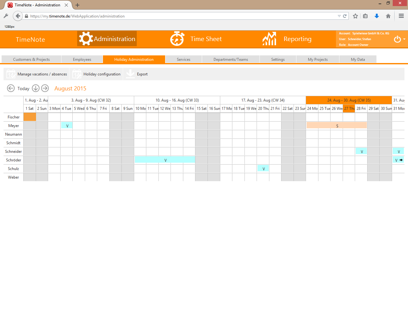The image size is (408, 326).
Task: Switch to the Departments/Teams tab
Action: (x=230, y=60)
